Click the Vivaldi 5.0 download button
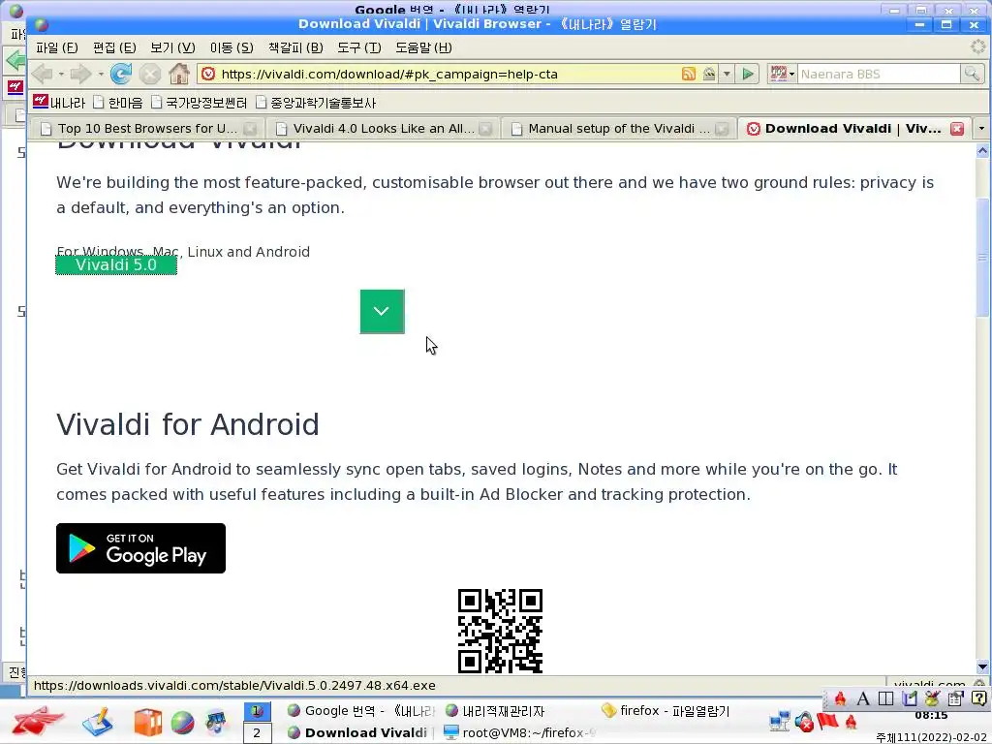This screenshot has height=744, width=992. pyautogui.click(x=116, y=264)
